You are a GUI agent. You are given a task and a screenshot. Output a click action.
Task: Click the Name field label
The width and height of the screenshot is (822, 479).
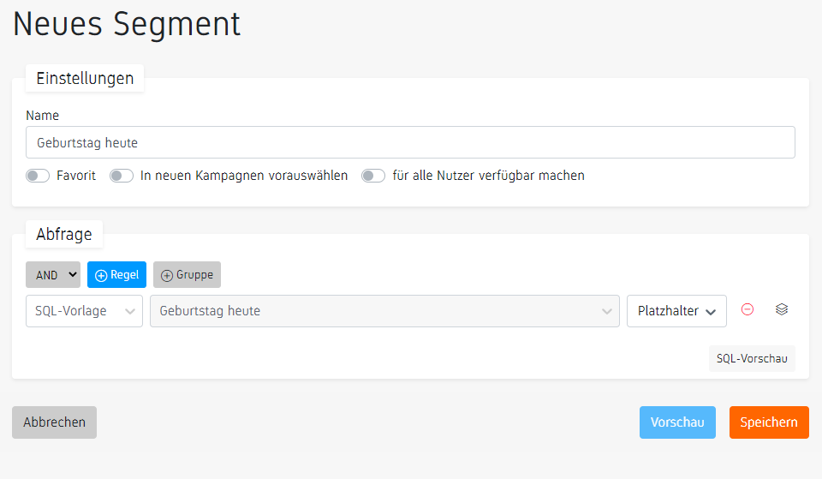pyautogui.click(x=43, y=116)
